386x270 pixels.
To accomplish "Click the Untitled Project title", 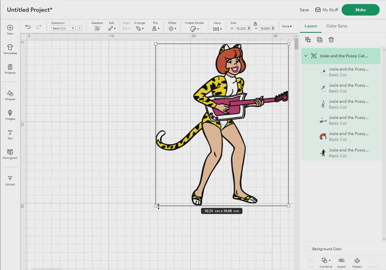I will [30, 10].
